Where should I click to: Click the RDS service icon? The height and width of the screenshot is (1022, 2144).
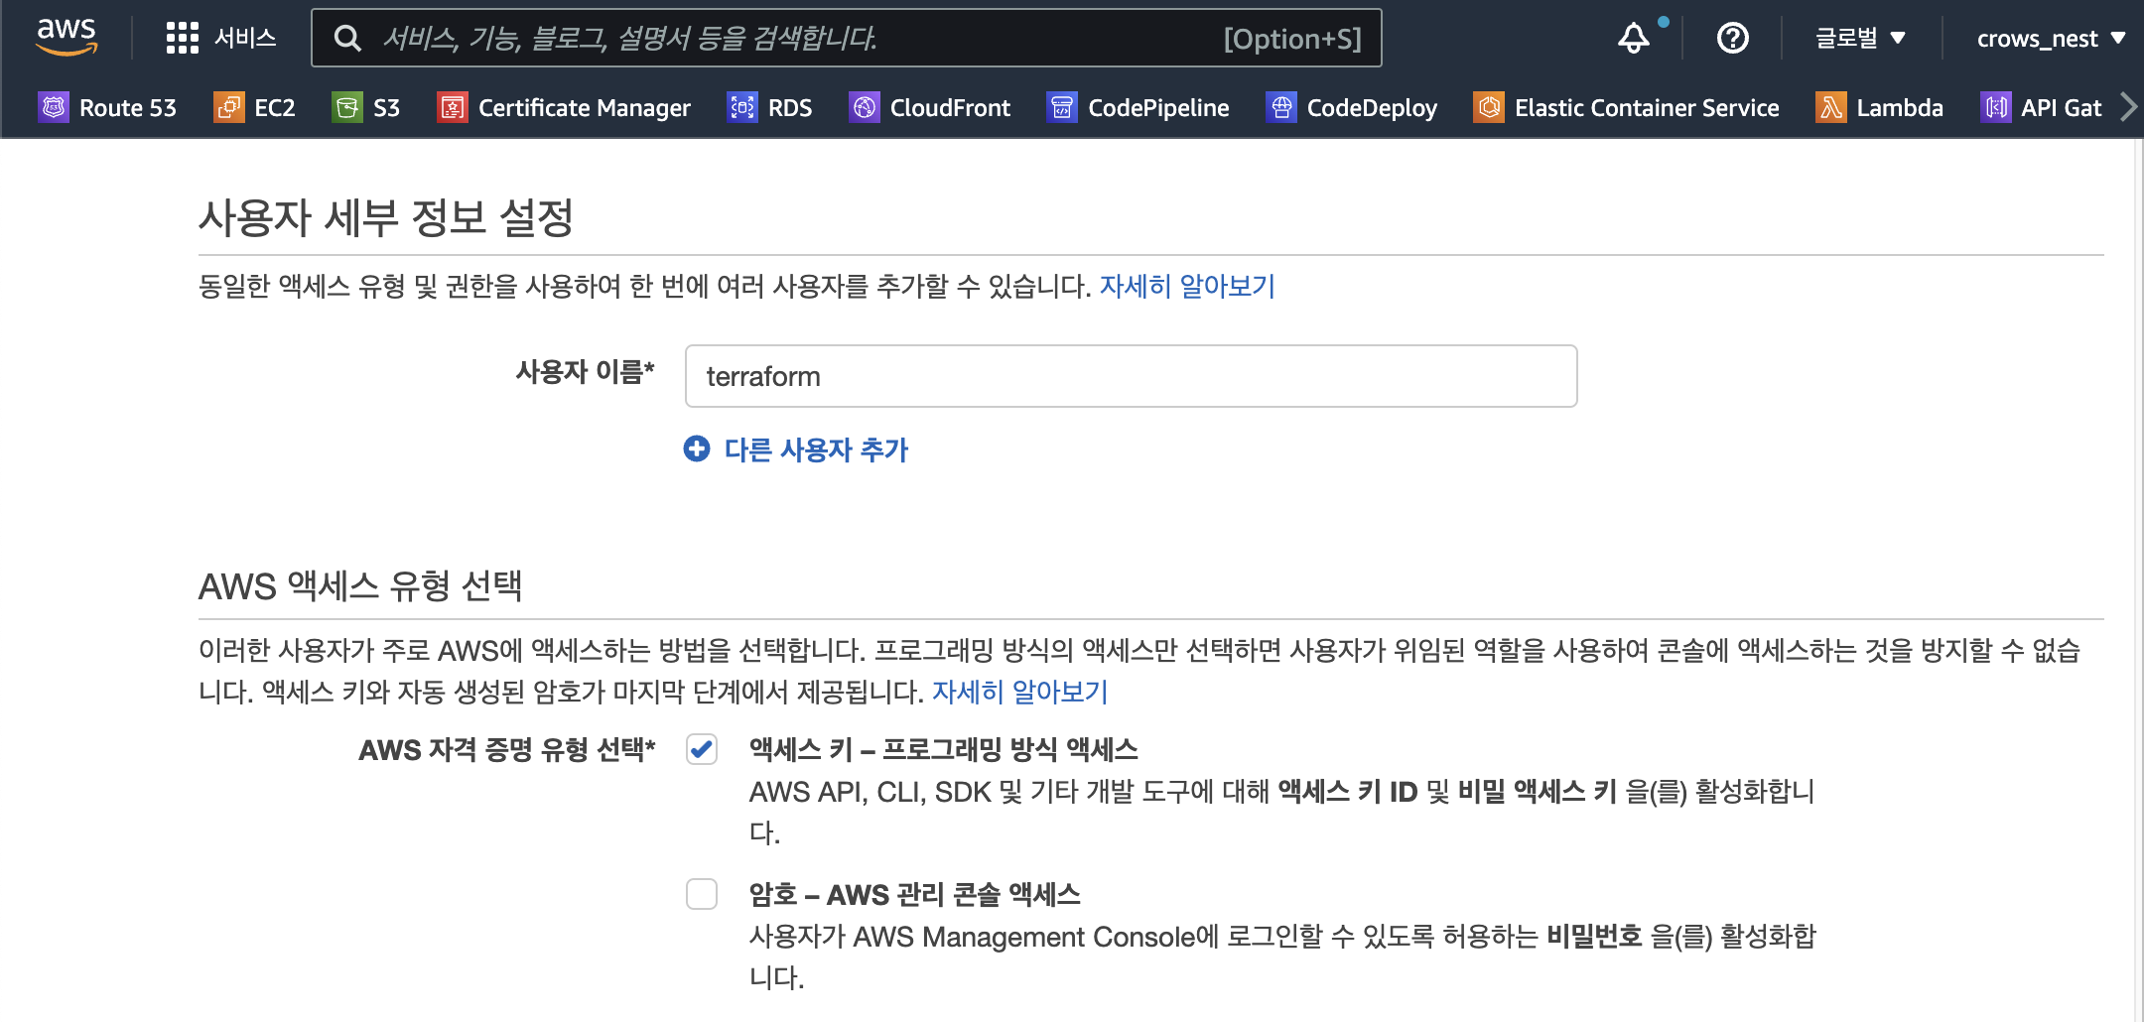[x=742, y=107]
